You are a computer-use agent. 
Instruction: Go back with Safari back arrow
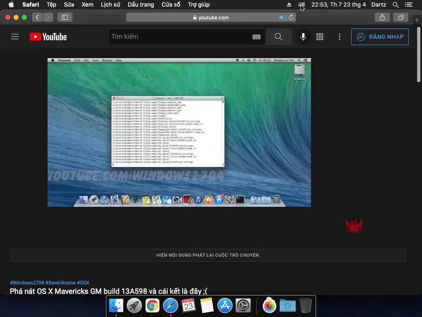point(38,17)
